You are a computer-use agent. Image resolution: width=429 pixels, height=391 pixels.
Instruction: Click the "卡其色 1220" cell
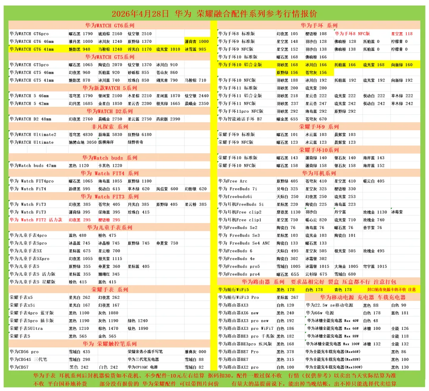pos(110,166)
